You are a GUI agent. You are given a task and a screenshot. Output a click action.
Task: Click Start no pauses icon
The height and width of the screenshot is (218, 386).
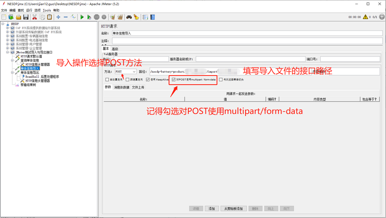click(89, 17)
